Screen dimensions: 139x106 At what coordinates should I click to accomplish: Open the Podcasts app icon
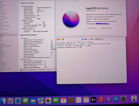[109, 99]
